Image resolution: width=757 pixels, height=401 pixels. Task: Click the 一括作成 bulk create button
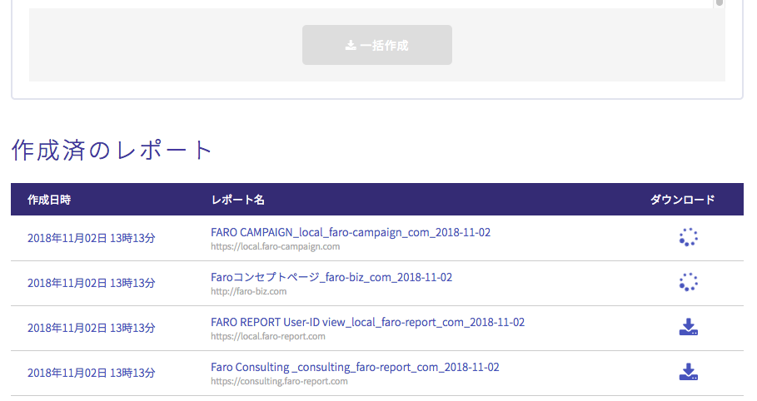coord(377,45)
